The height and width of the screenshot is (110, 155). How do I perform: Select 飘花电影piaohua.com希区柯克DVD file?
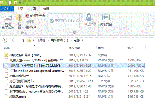pyautogui.click(x=36, y=91)
